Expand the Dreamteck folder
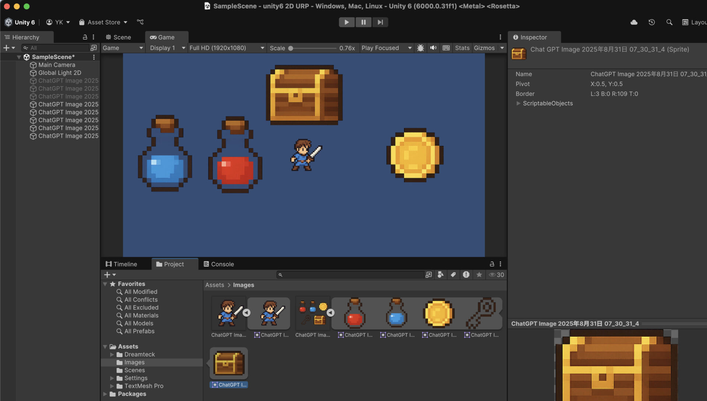 point(112,355)
